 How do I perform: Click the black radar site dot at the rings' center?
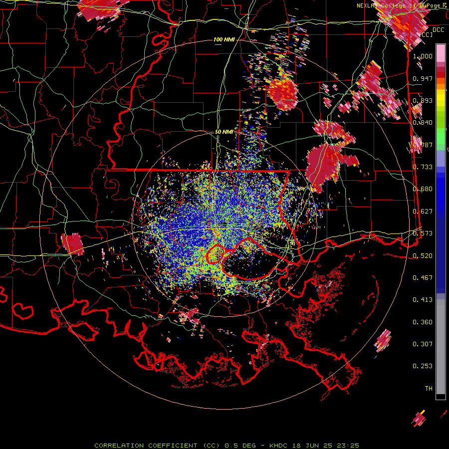coord(224,224)
